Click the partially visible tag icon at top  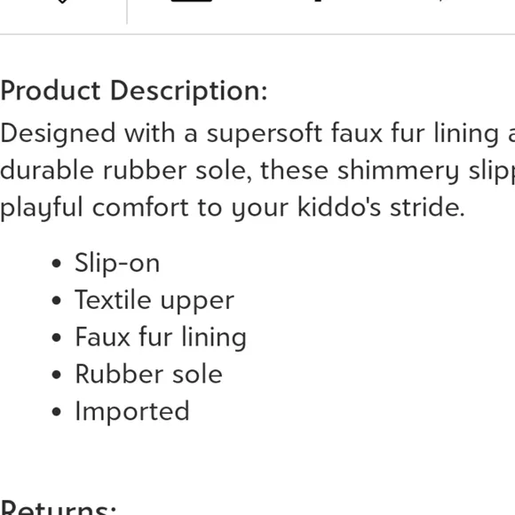[62, 1]
